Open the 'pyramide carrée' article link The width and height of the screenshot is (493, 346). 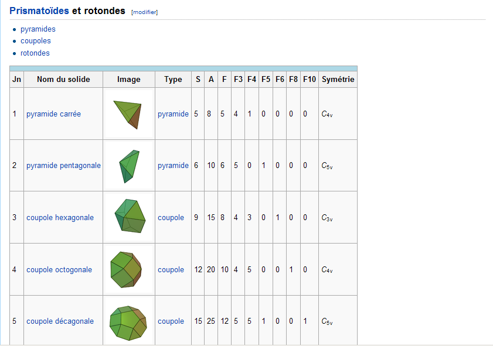53,114
